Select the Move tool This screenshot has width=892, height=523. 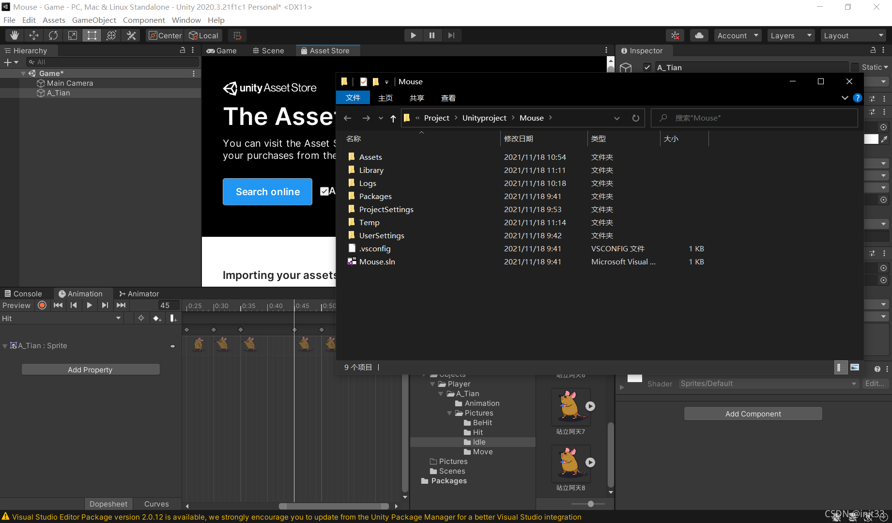coord(34,35)
